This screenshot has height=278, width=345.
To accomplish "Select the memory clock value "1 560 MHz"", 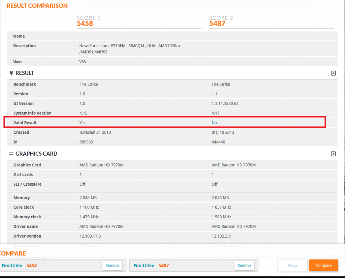I will [221, 217].
